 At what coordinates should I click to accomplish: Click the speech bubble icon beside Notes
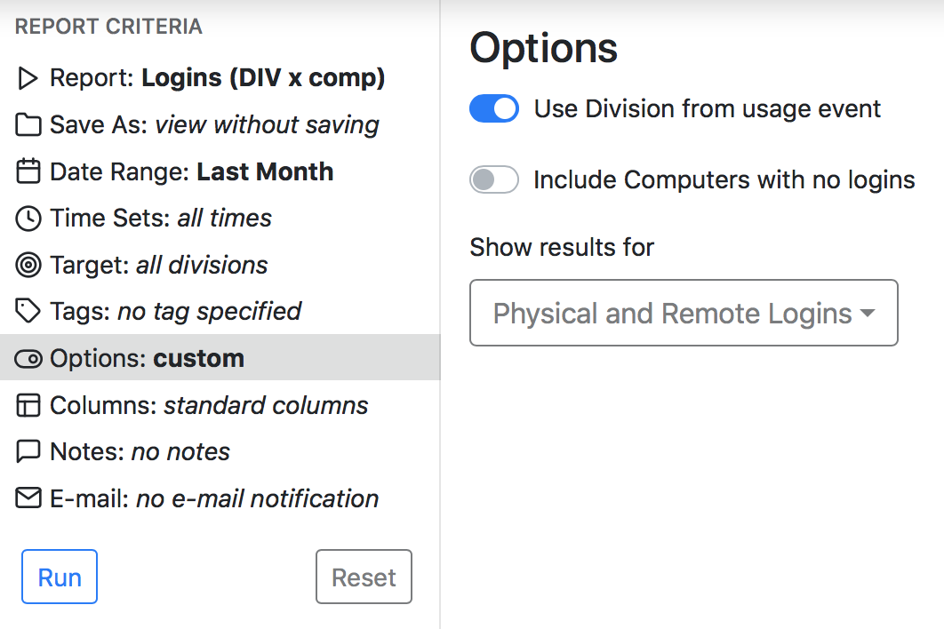(28, 451)
